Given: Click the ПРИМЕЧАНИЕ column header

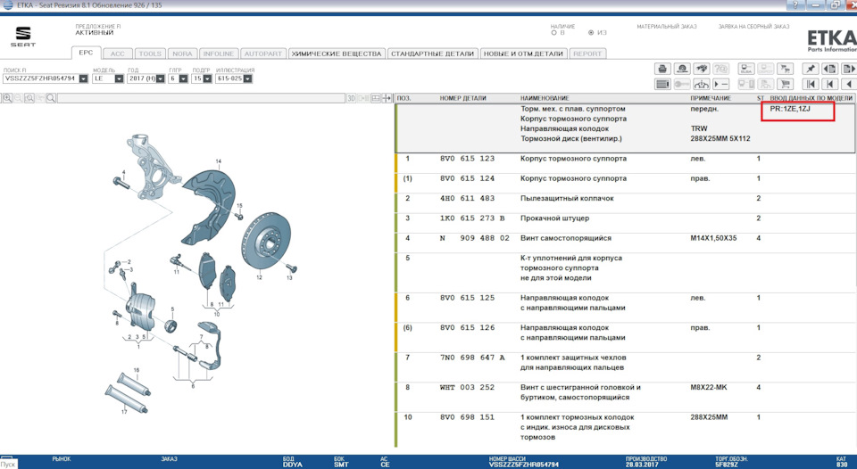Looking at the screenshot, I should [x=711, y=98].
